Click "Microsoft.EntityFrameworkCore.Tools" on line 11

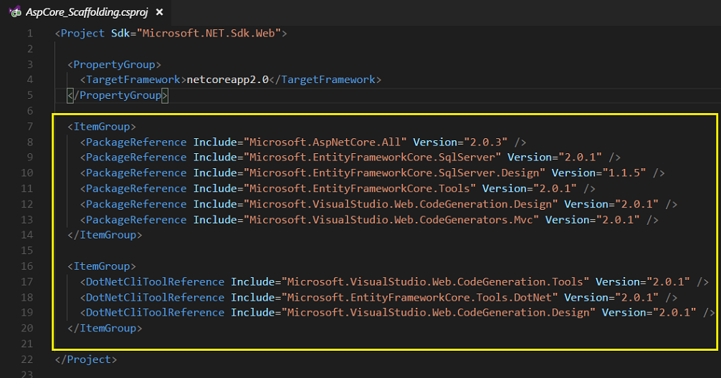360,189
